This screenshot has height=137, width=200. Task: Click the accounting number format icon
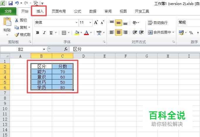[x=181, y=33]
